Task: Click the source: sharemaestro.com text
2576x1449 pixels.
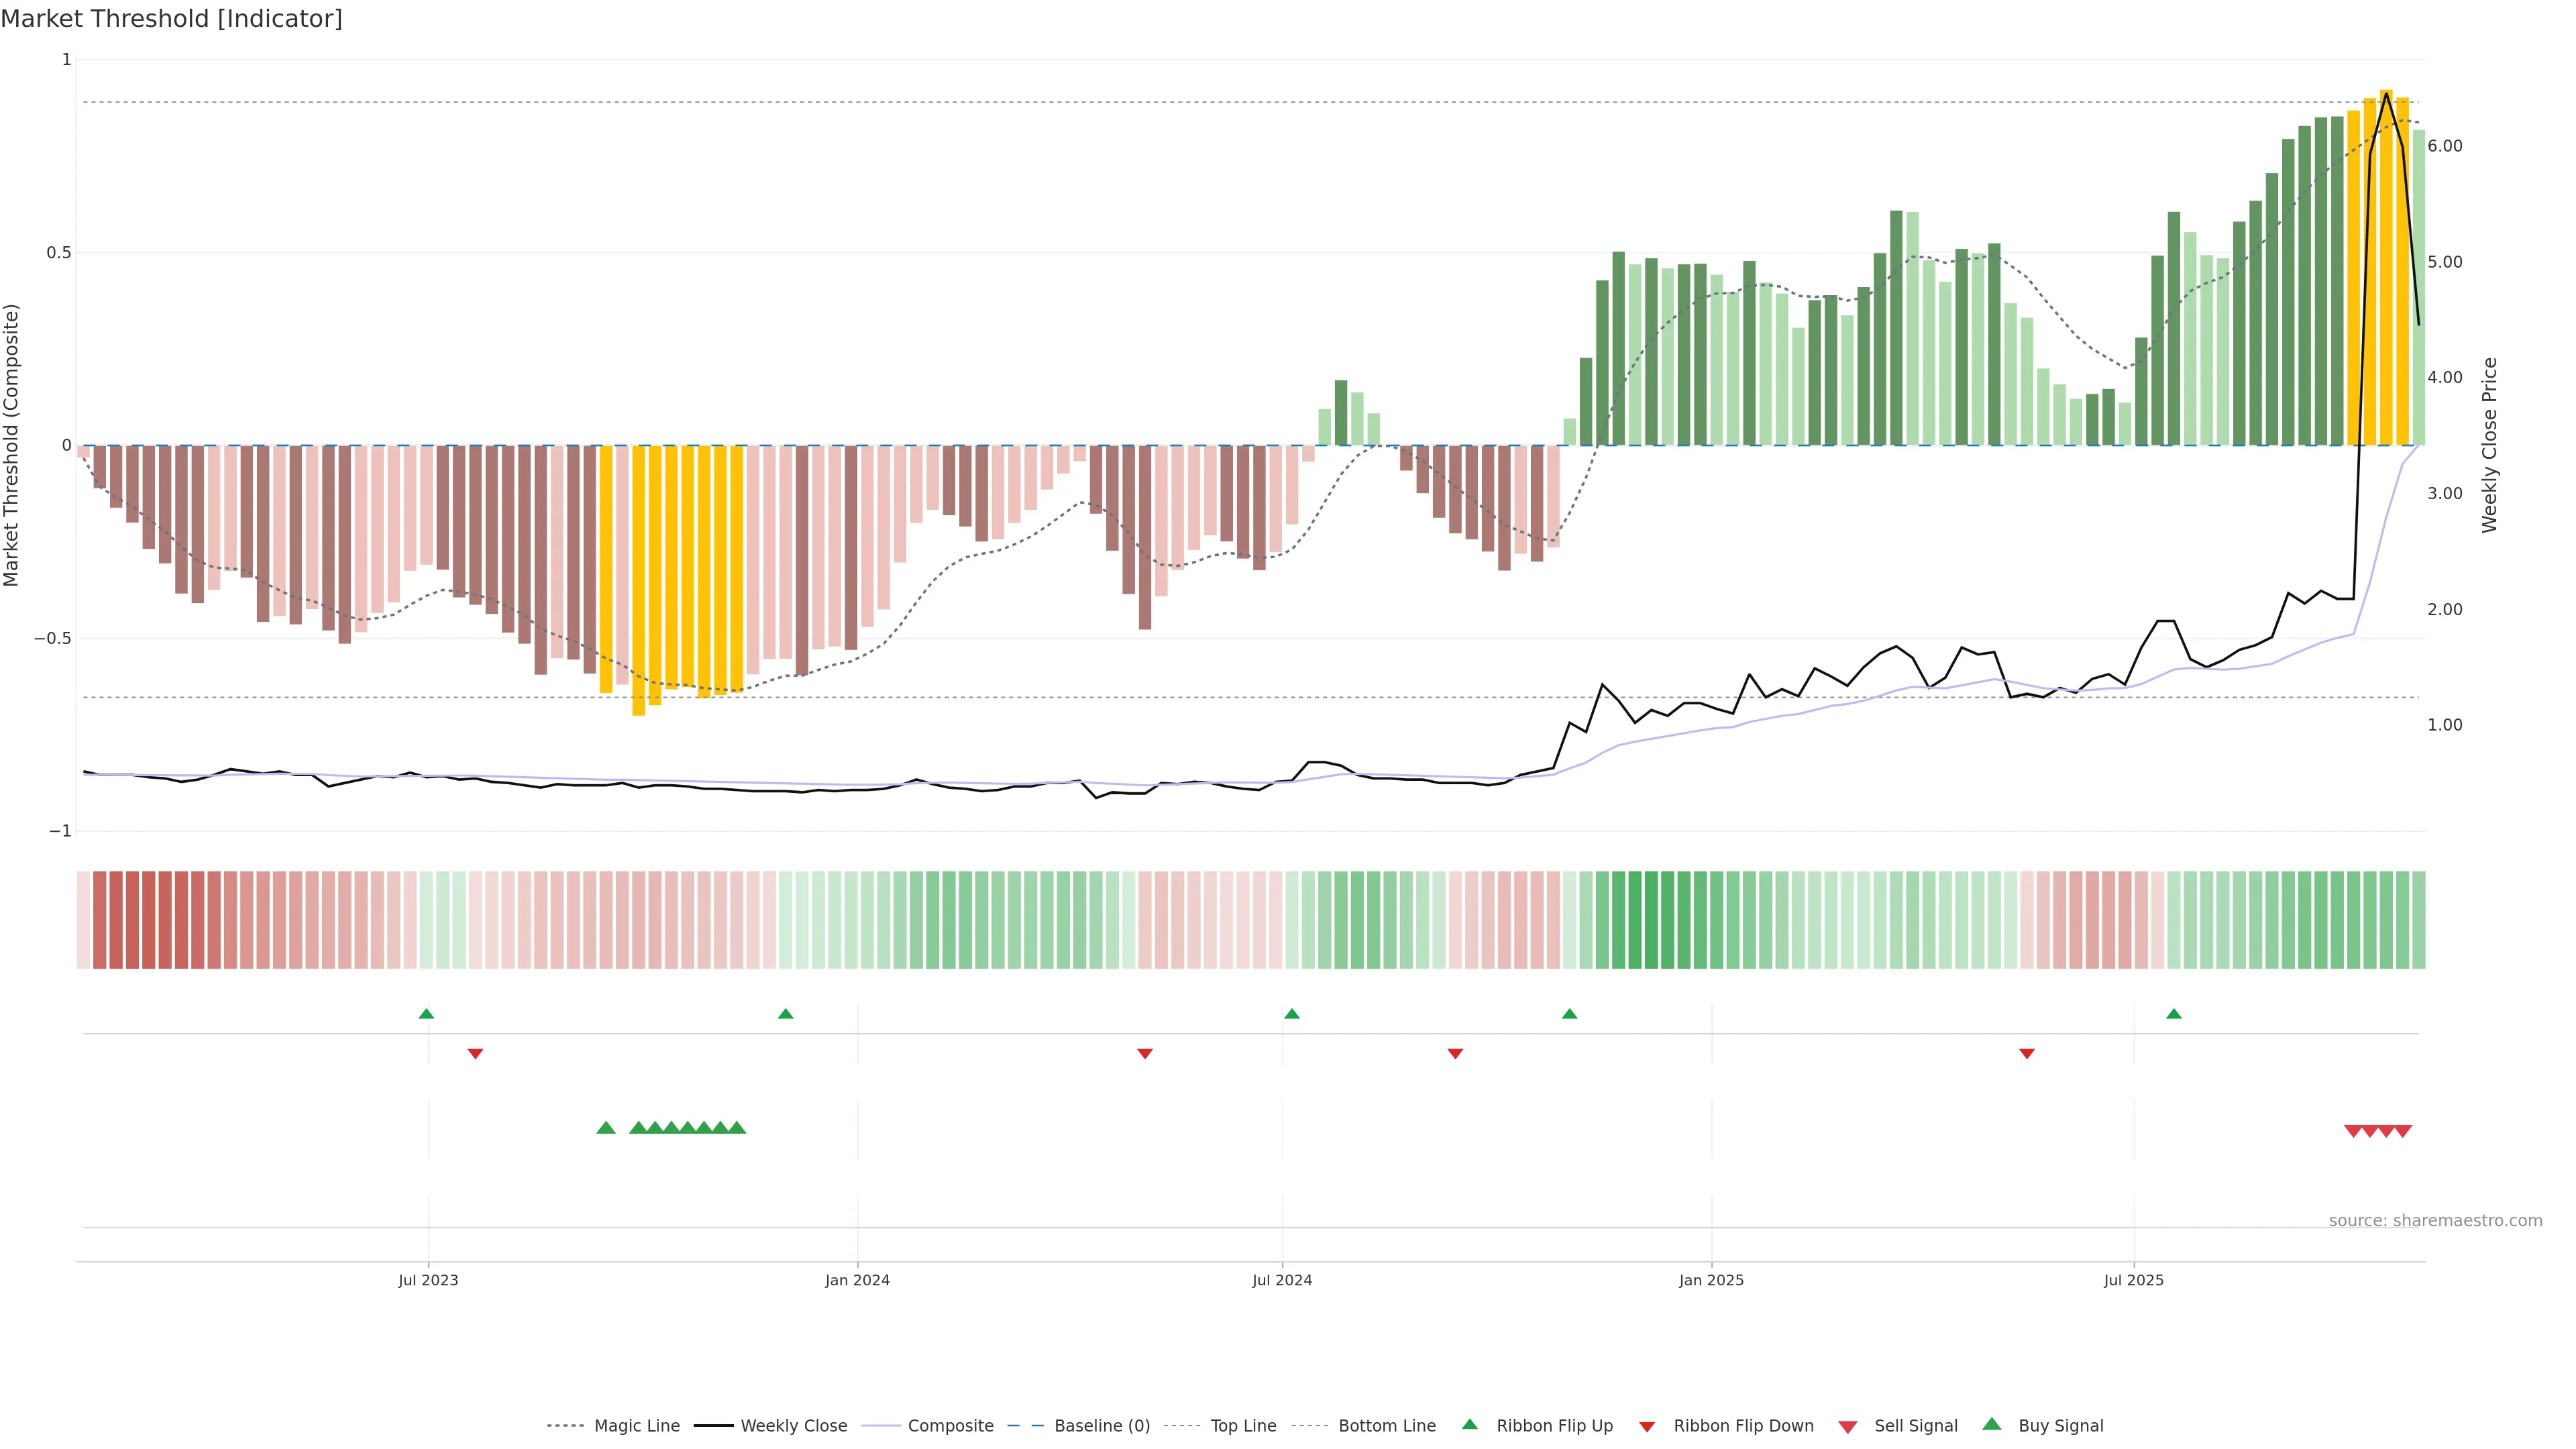Action: point(2435,1221)
